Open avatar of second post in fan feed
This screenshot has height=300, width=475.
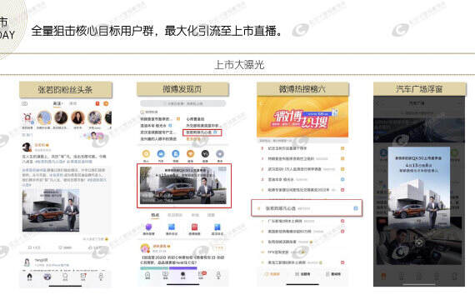27,262
